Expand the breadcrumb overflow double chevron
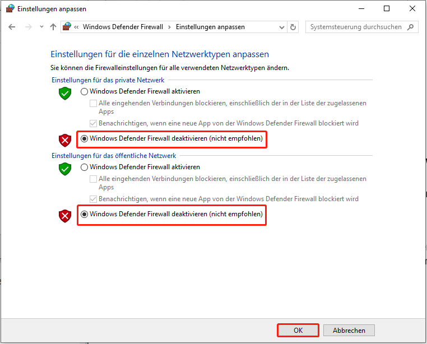The height and width of the screenshot is (344, 427). click(76, 27)
